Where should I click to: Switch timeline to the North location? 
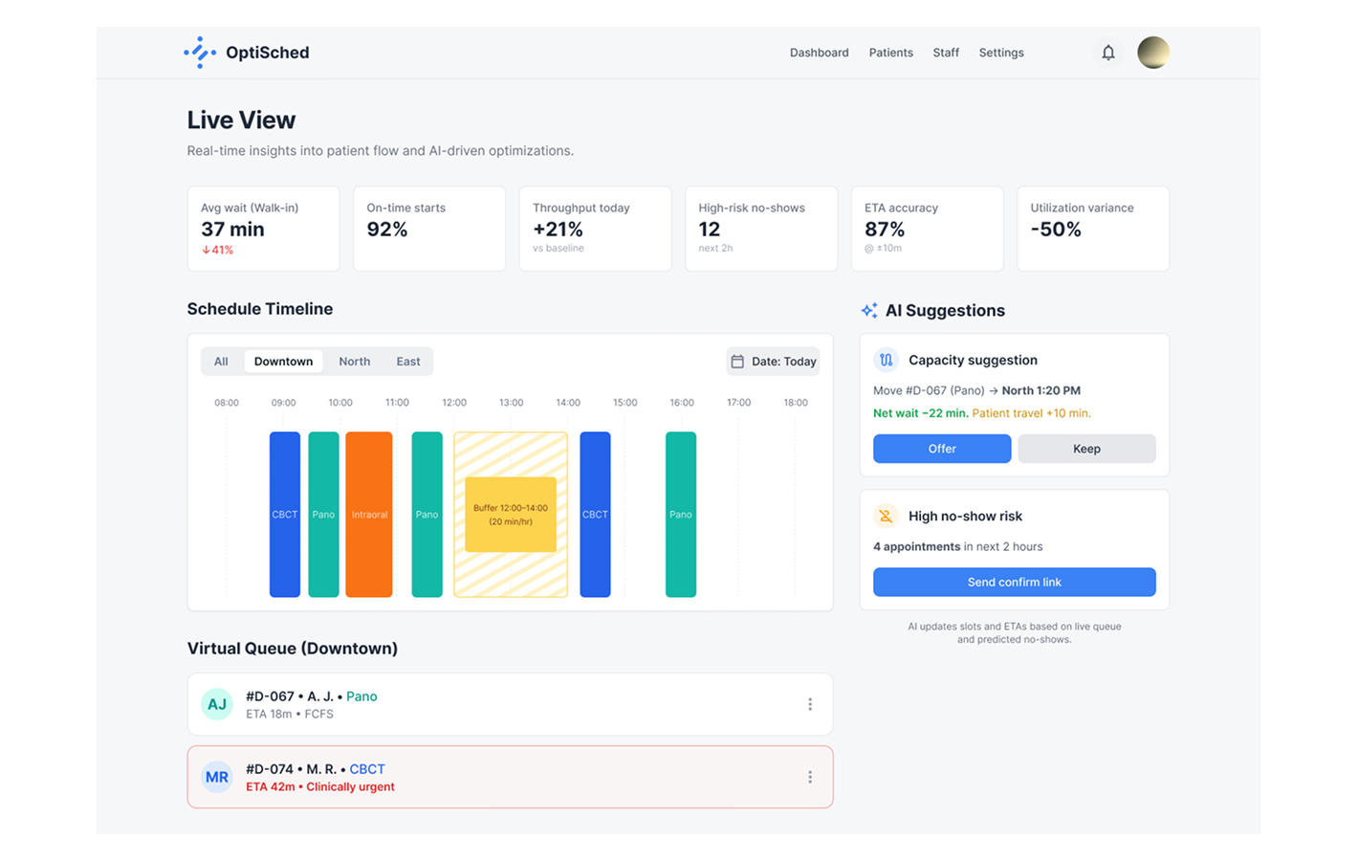[354, 362]
